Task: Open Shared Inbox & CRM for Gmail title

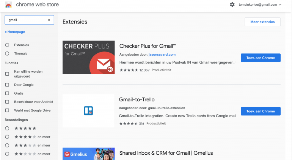Action: pyautogui.click(x=166, y=153)
